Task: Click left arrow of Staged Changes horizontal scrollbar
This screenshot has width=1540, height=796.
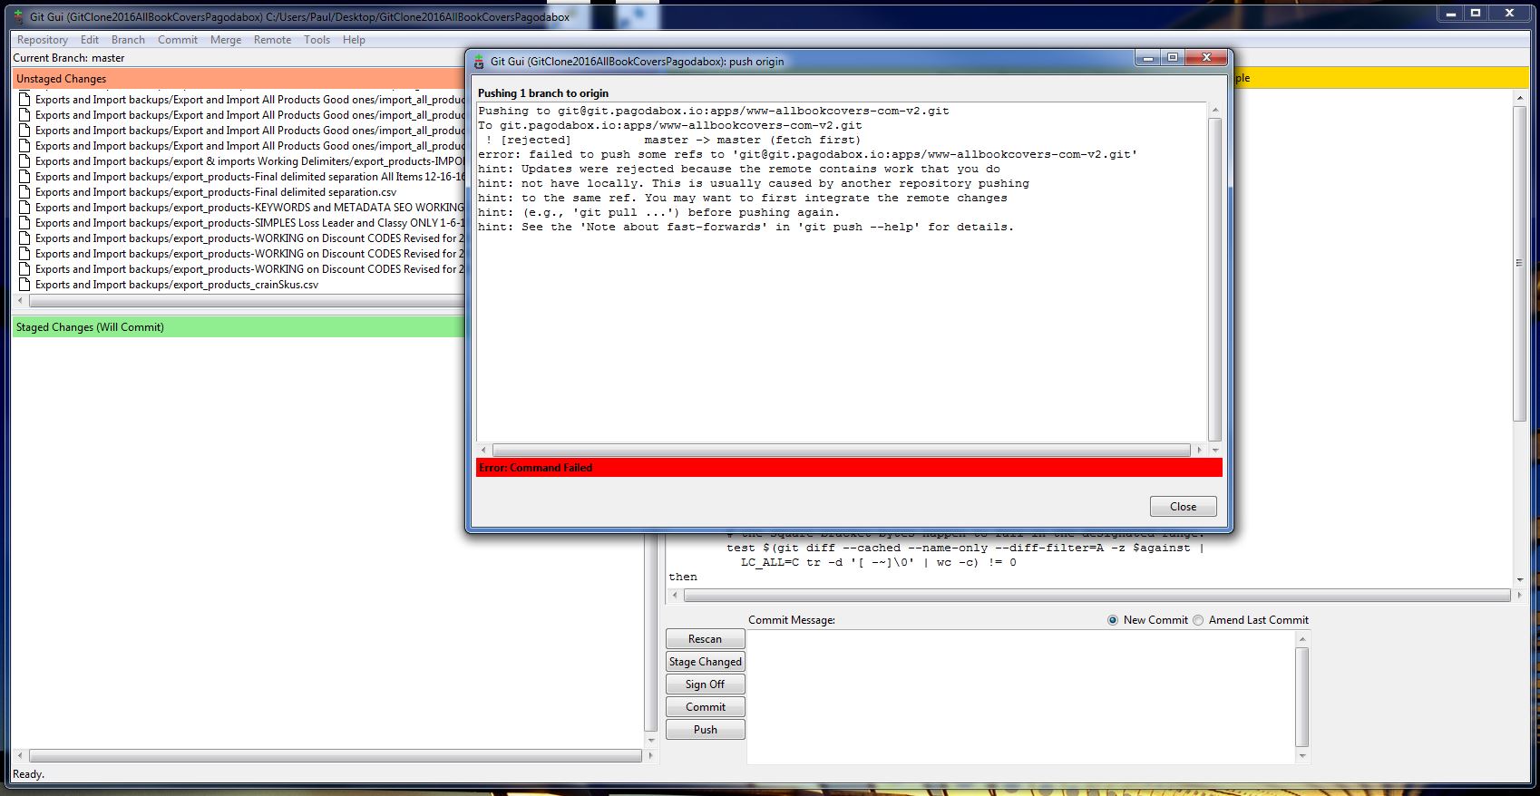Action: 21,755
